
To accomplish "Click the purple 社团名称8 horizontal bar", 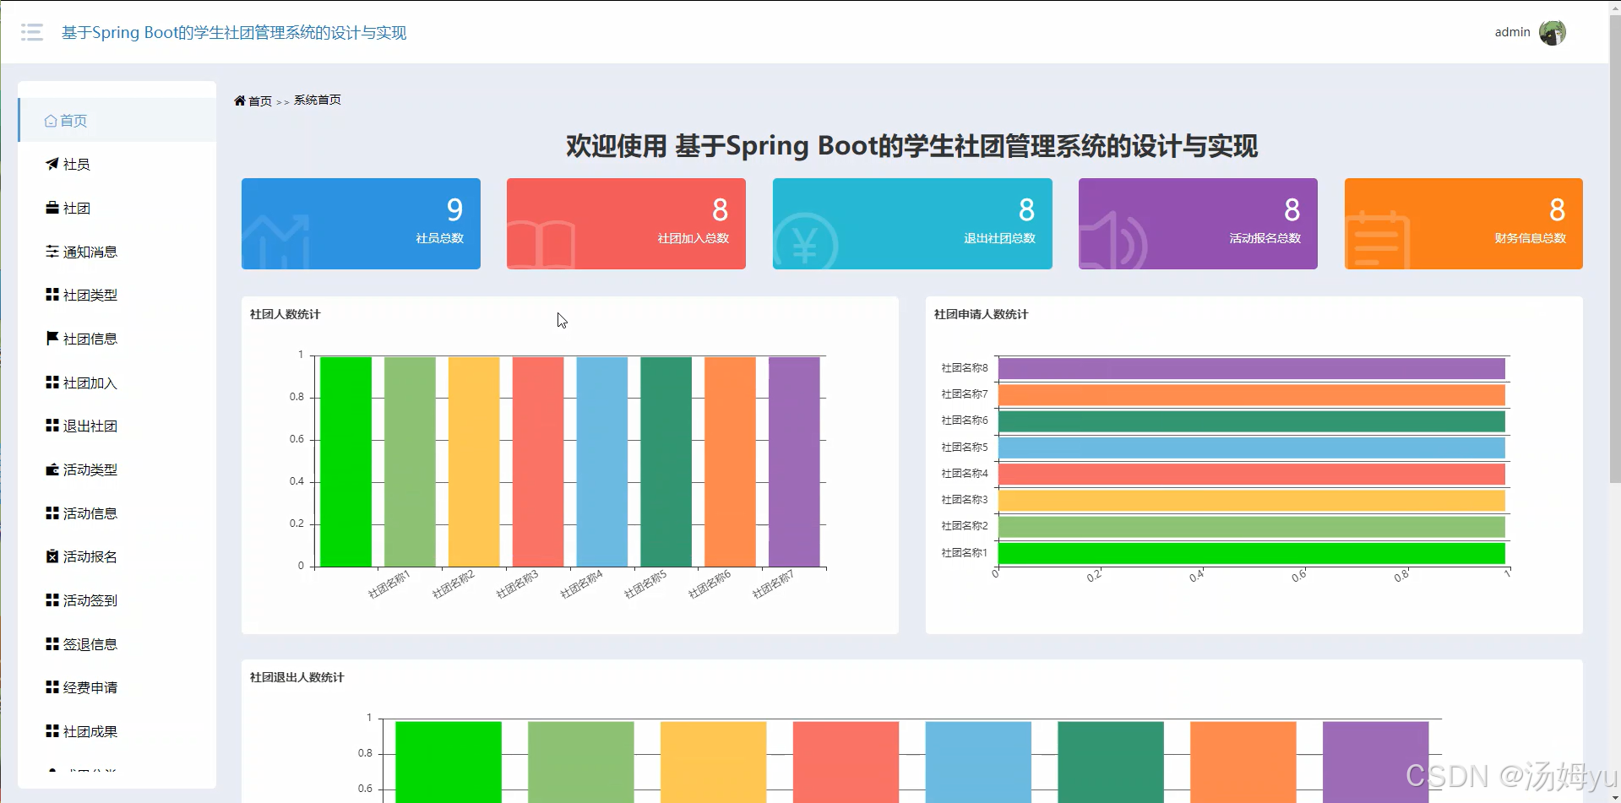I will coord(1251,368).
